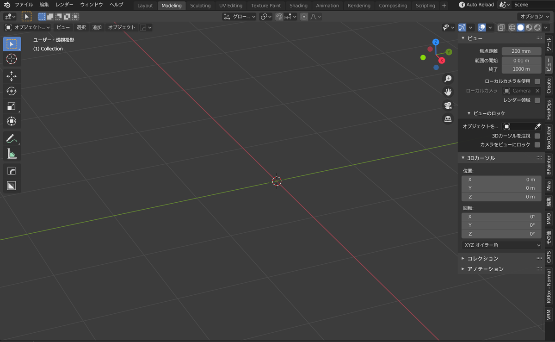Switch to UV Editing workspace tab
This screenshot has height=342, width=555.
tap(231, 6)
